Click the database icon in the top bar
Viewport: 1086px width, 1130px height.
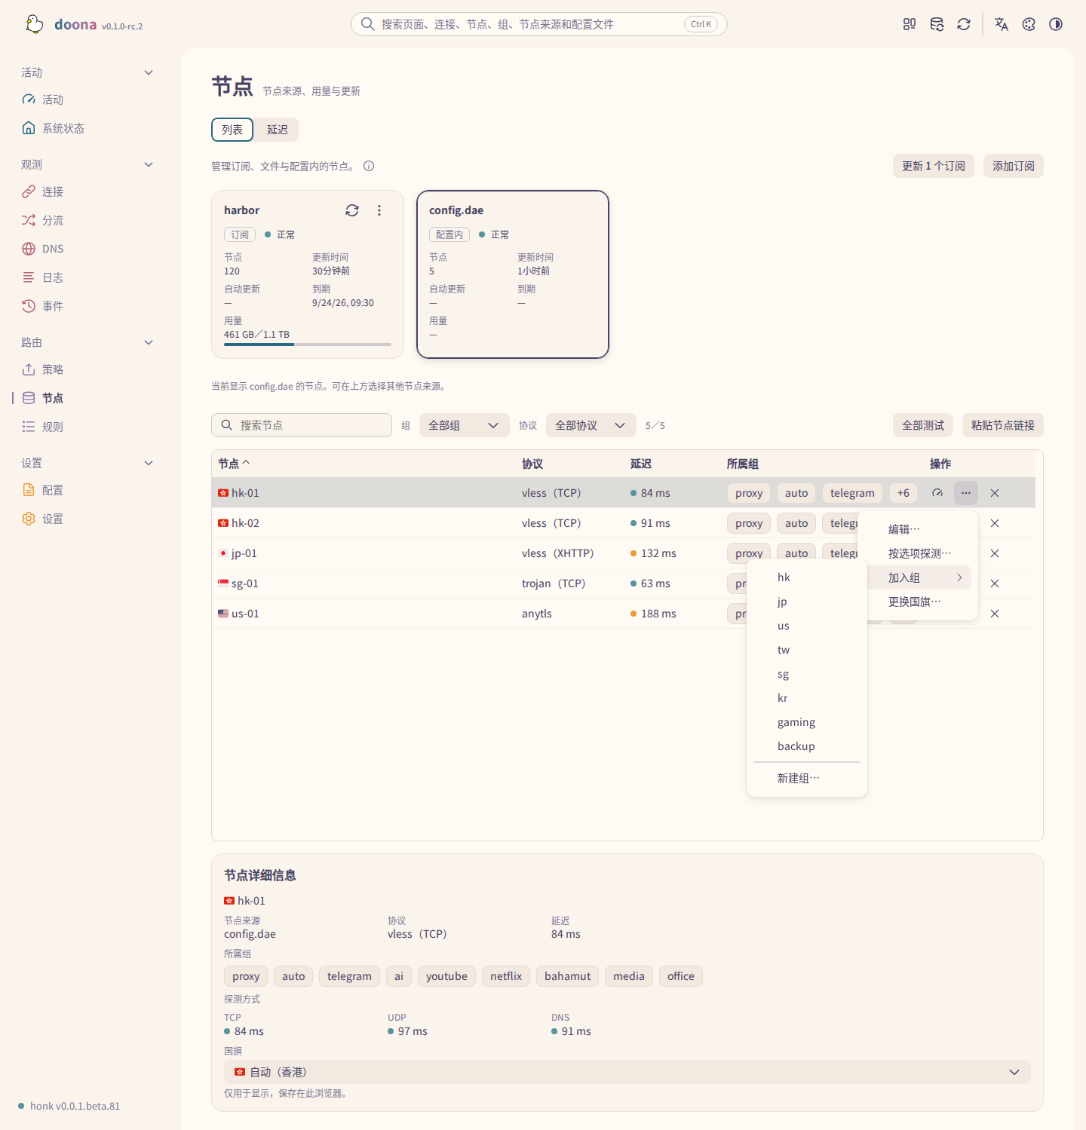[937, 24]
